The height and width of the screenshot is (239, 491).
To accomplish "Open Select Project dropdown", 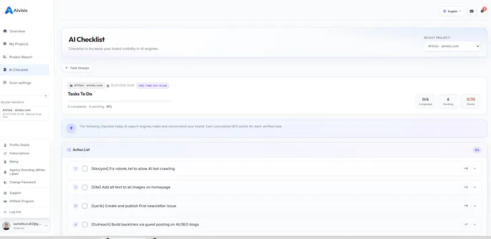I will (452, 46).
